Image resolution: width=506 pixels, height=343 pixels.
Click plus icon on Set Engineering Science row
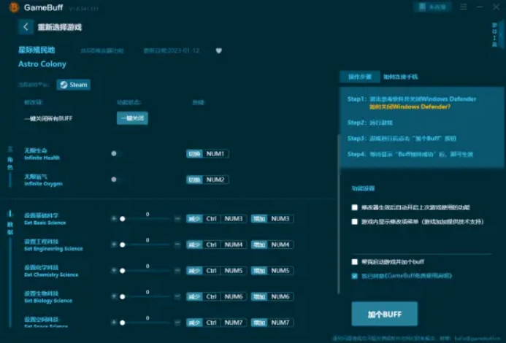coord(114,244)
